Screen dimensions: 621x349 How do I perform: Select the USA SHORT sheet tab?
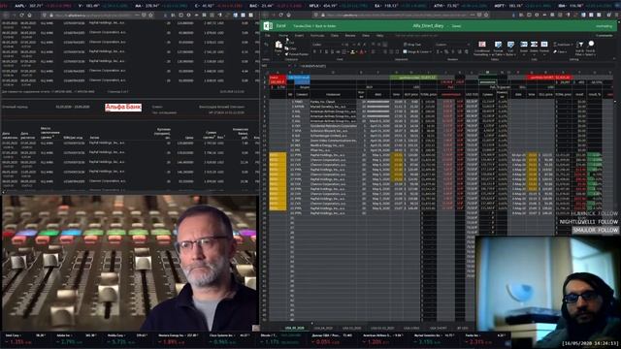coord(439,328)
